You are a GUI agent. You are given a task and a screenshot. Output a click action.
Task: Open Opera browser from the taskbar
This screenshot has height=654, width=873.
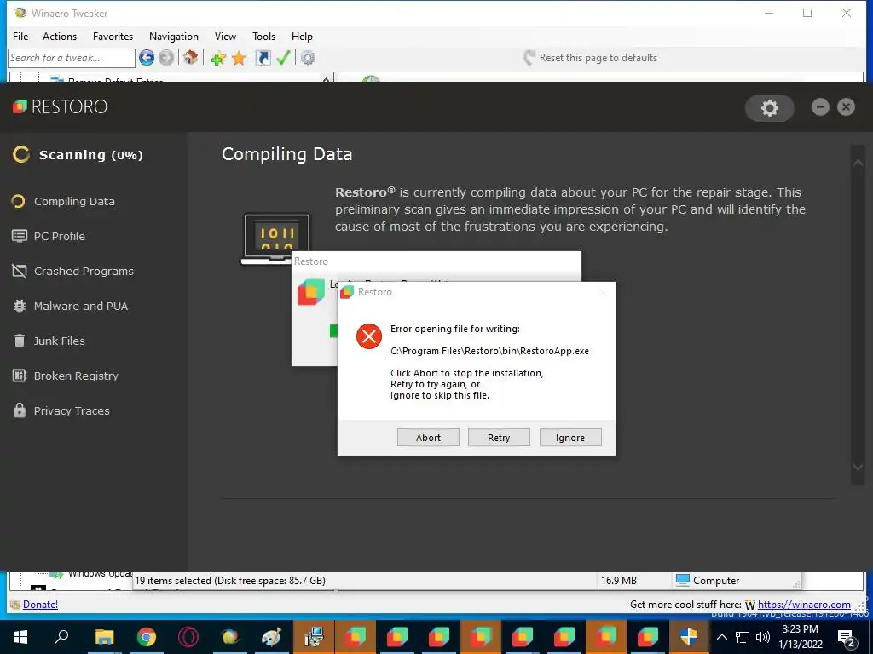(188, 637)
